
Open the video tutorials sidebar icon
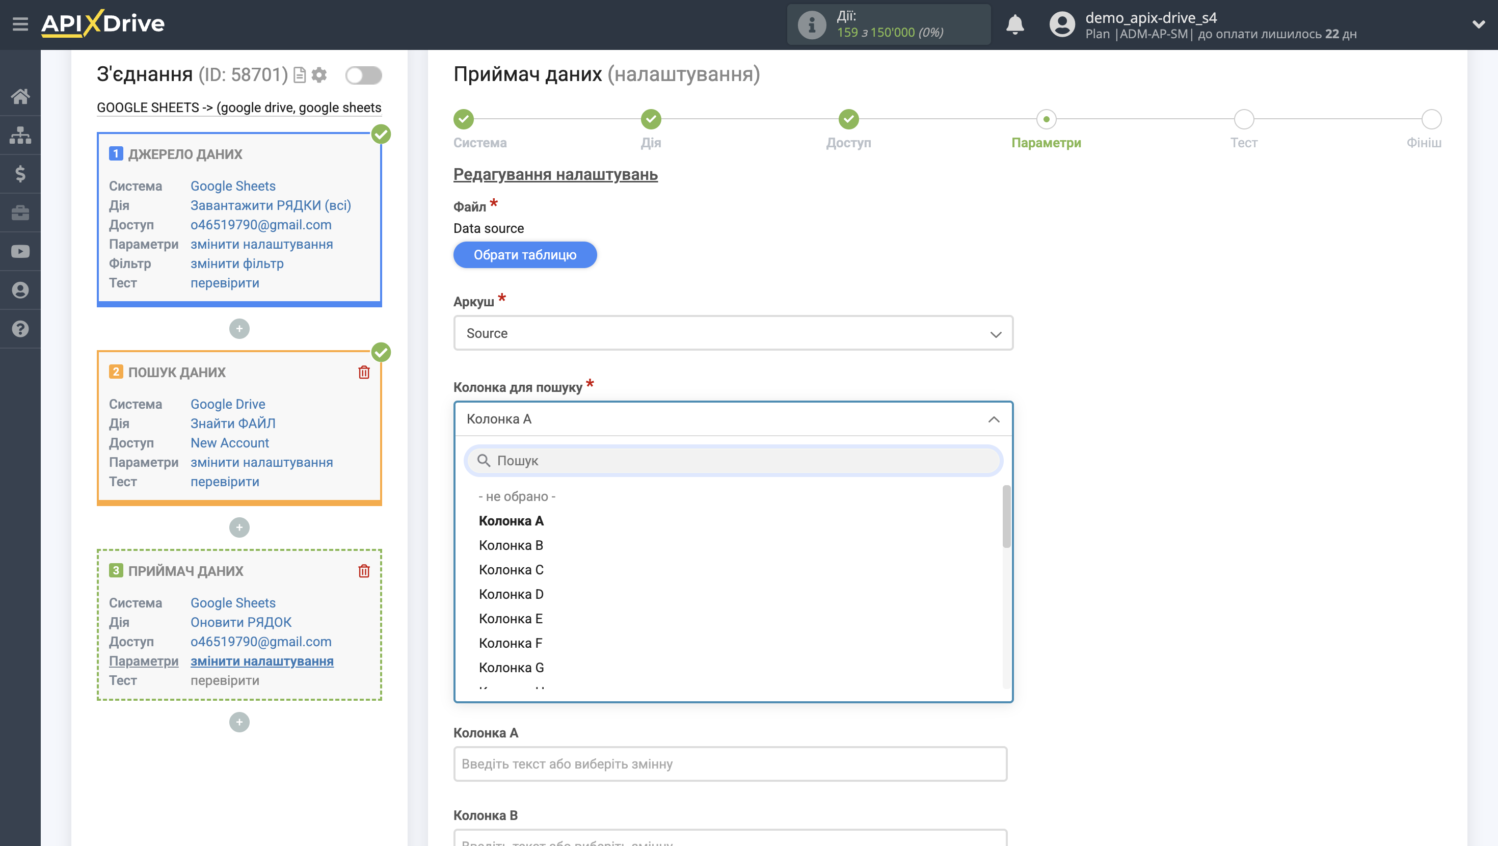(x=20, y=251)
